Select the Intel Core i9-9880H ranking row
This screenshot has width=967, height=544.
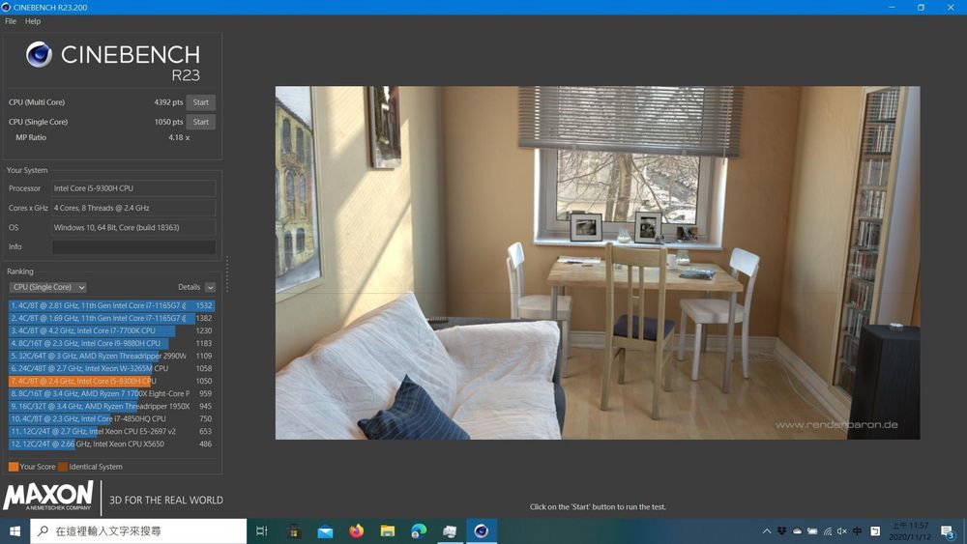[x=111, y=343]
